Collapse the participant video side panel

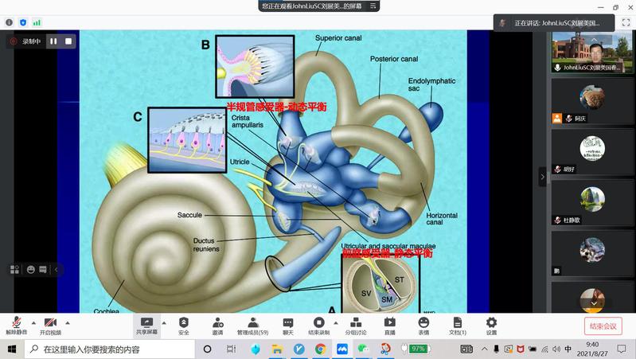click(543, 177)
